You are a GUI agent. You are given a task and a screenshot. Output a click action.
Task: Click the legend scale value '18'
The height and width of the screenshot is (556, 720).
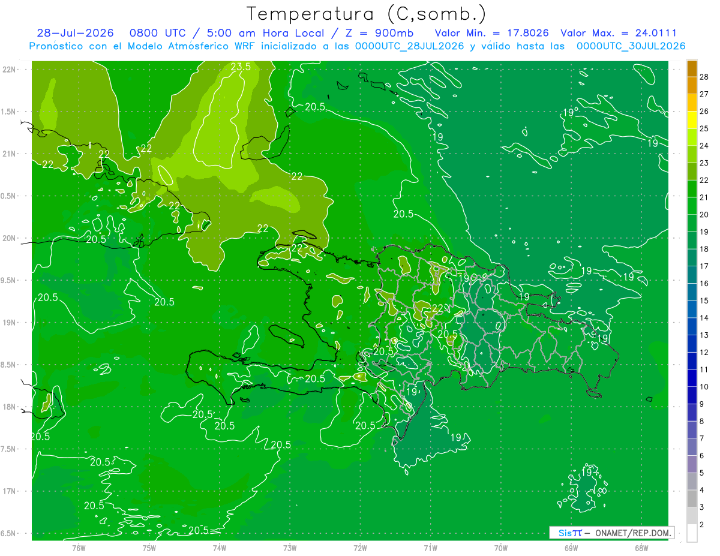click(704, 249)
